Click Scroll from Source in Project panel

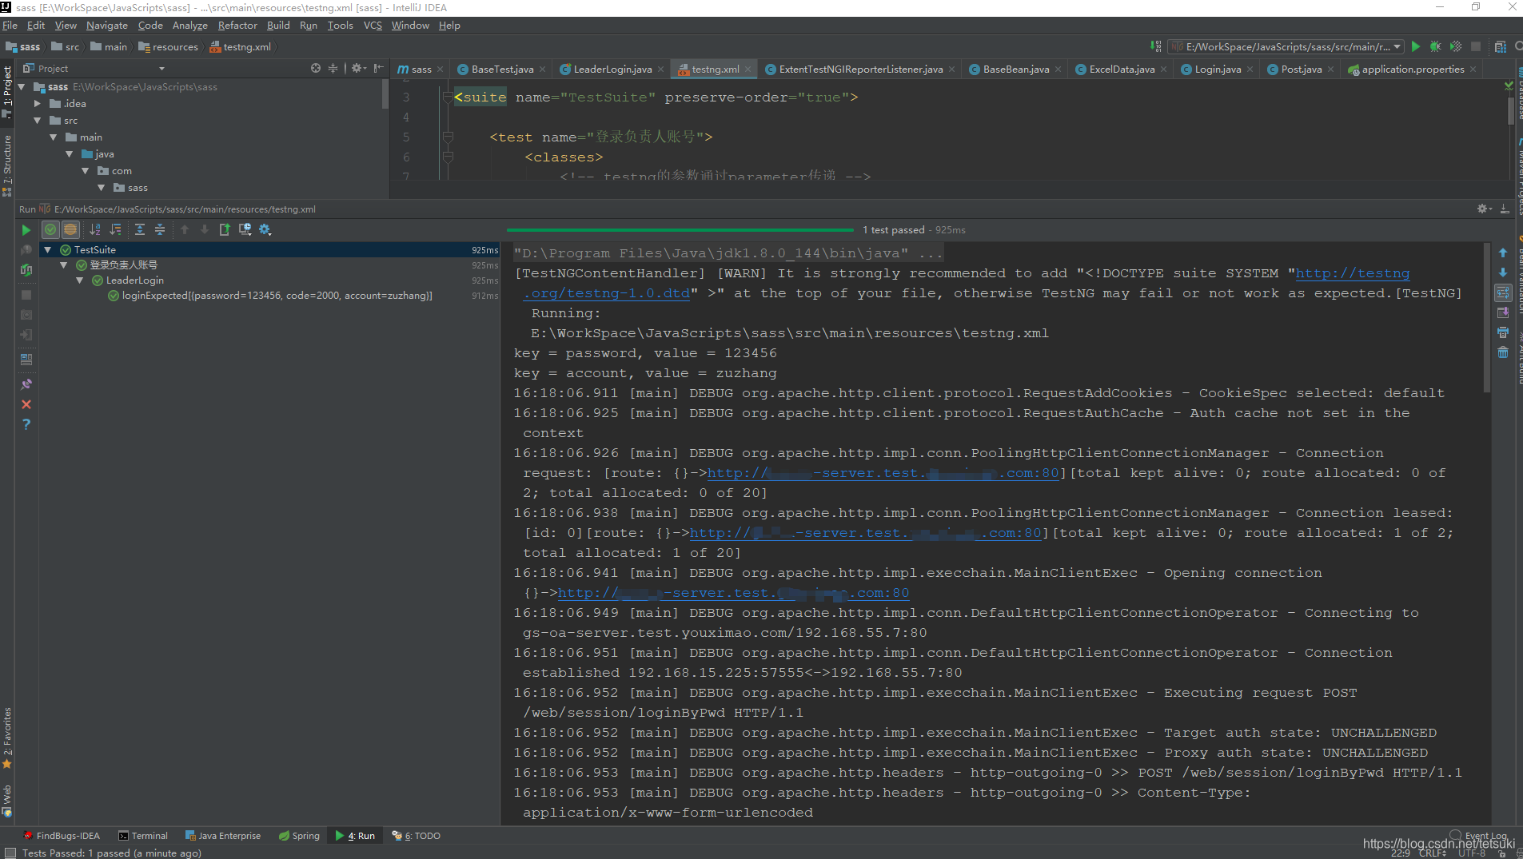[x=316, y=69]
